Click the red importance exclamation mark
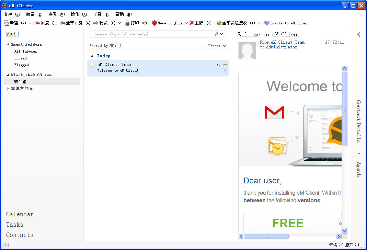The image size is (367, 250). click(225, 71)
